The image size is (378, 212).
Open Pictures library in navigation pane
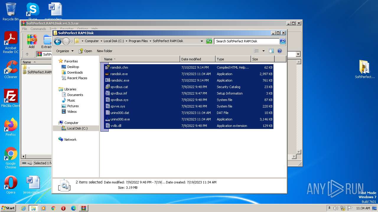(70, 106)
